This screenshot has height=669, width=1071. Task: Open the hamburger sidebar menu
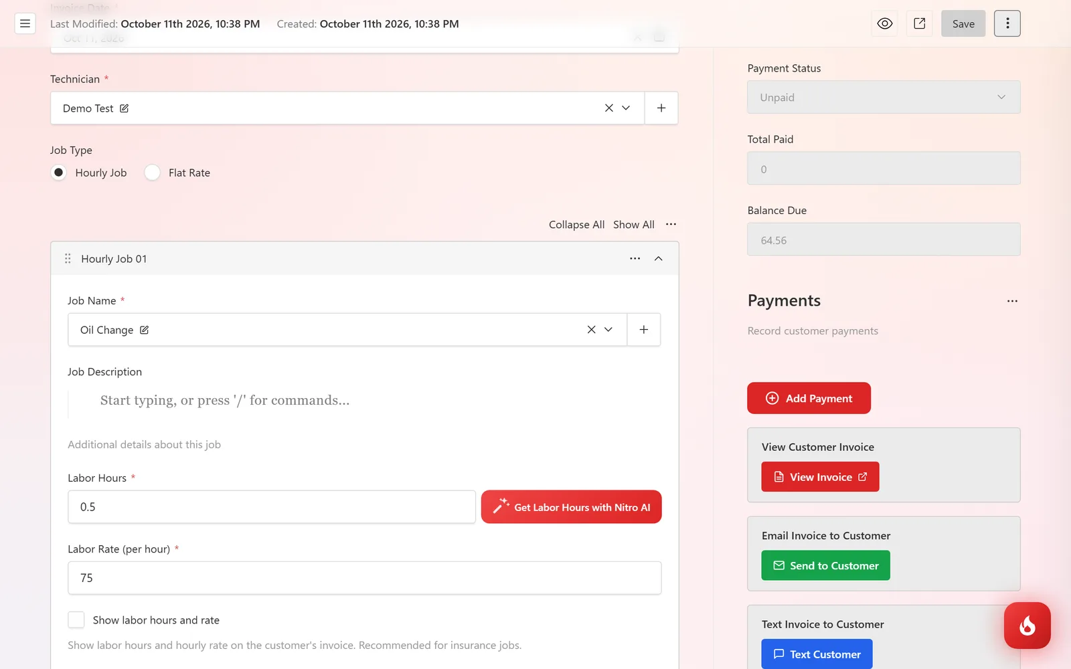25,23
